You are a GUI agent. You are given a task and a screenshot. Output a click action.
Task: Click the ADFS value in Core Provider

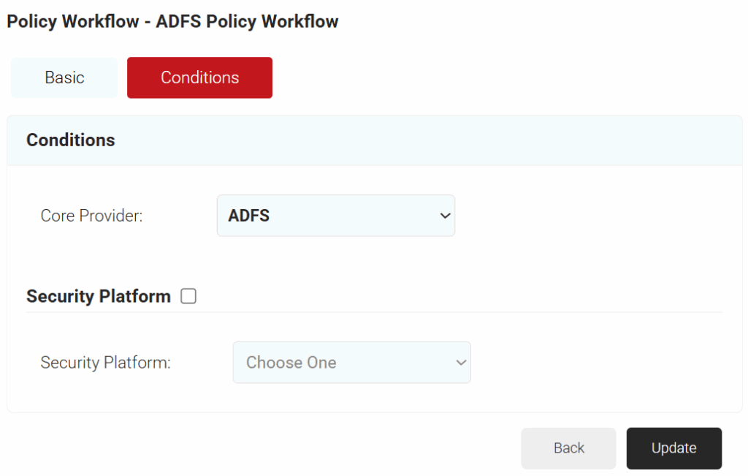coord(249,216)
